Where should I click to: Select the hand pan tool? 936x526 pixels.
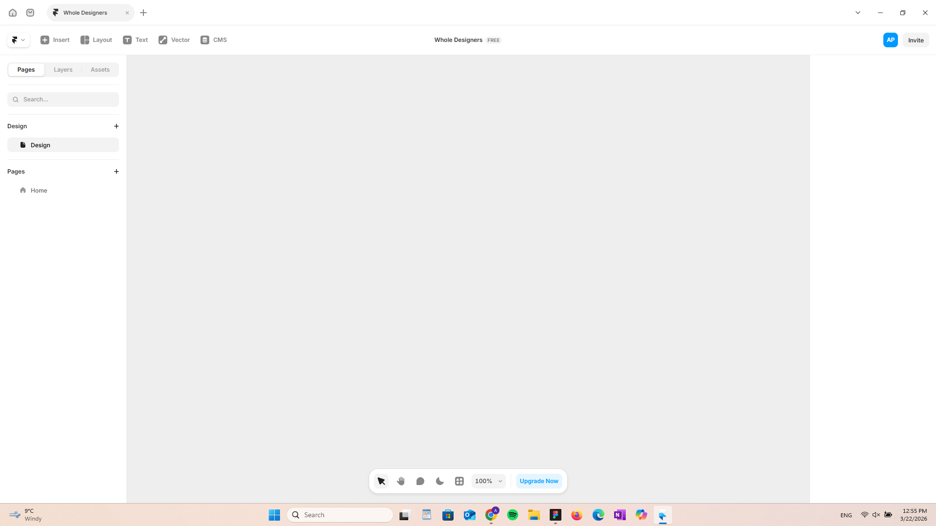click(401, 481)
